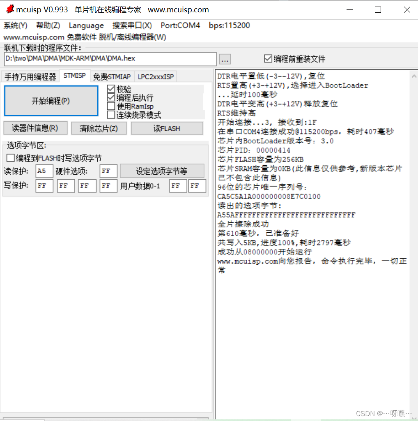Viewport: 418px width, 421px height.
Task: Switch to LPC2xxxISP tab
Action: pos(156,77)
